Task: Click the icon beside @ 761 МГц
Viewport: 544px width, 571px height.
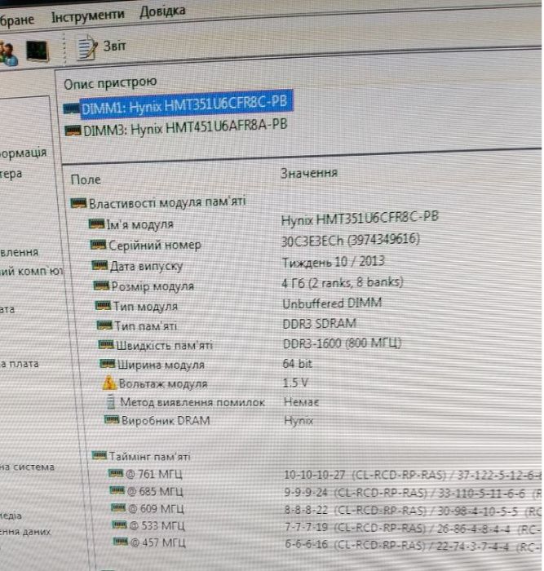Action: pyautogui.click(x=116, y=473)
